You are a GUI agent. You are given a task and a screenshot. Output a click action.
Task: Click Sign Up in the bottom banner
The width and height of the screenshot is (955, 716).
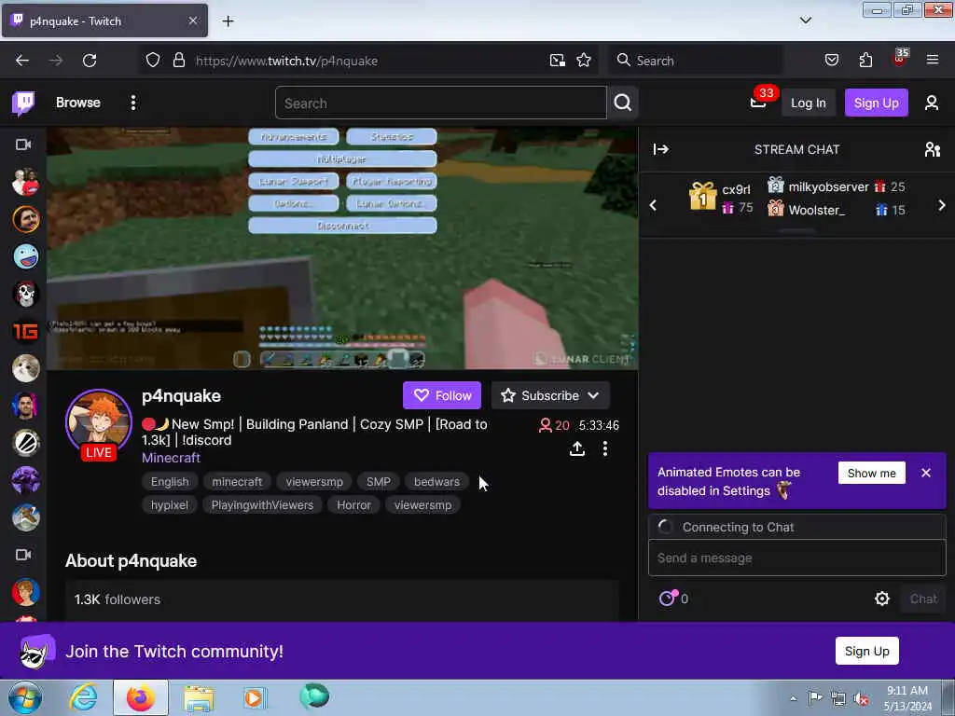(866, 651)
